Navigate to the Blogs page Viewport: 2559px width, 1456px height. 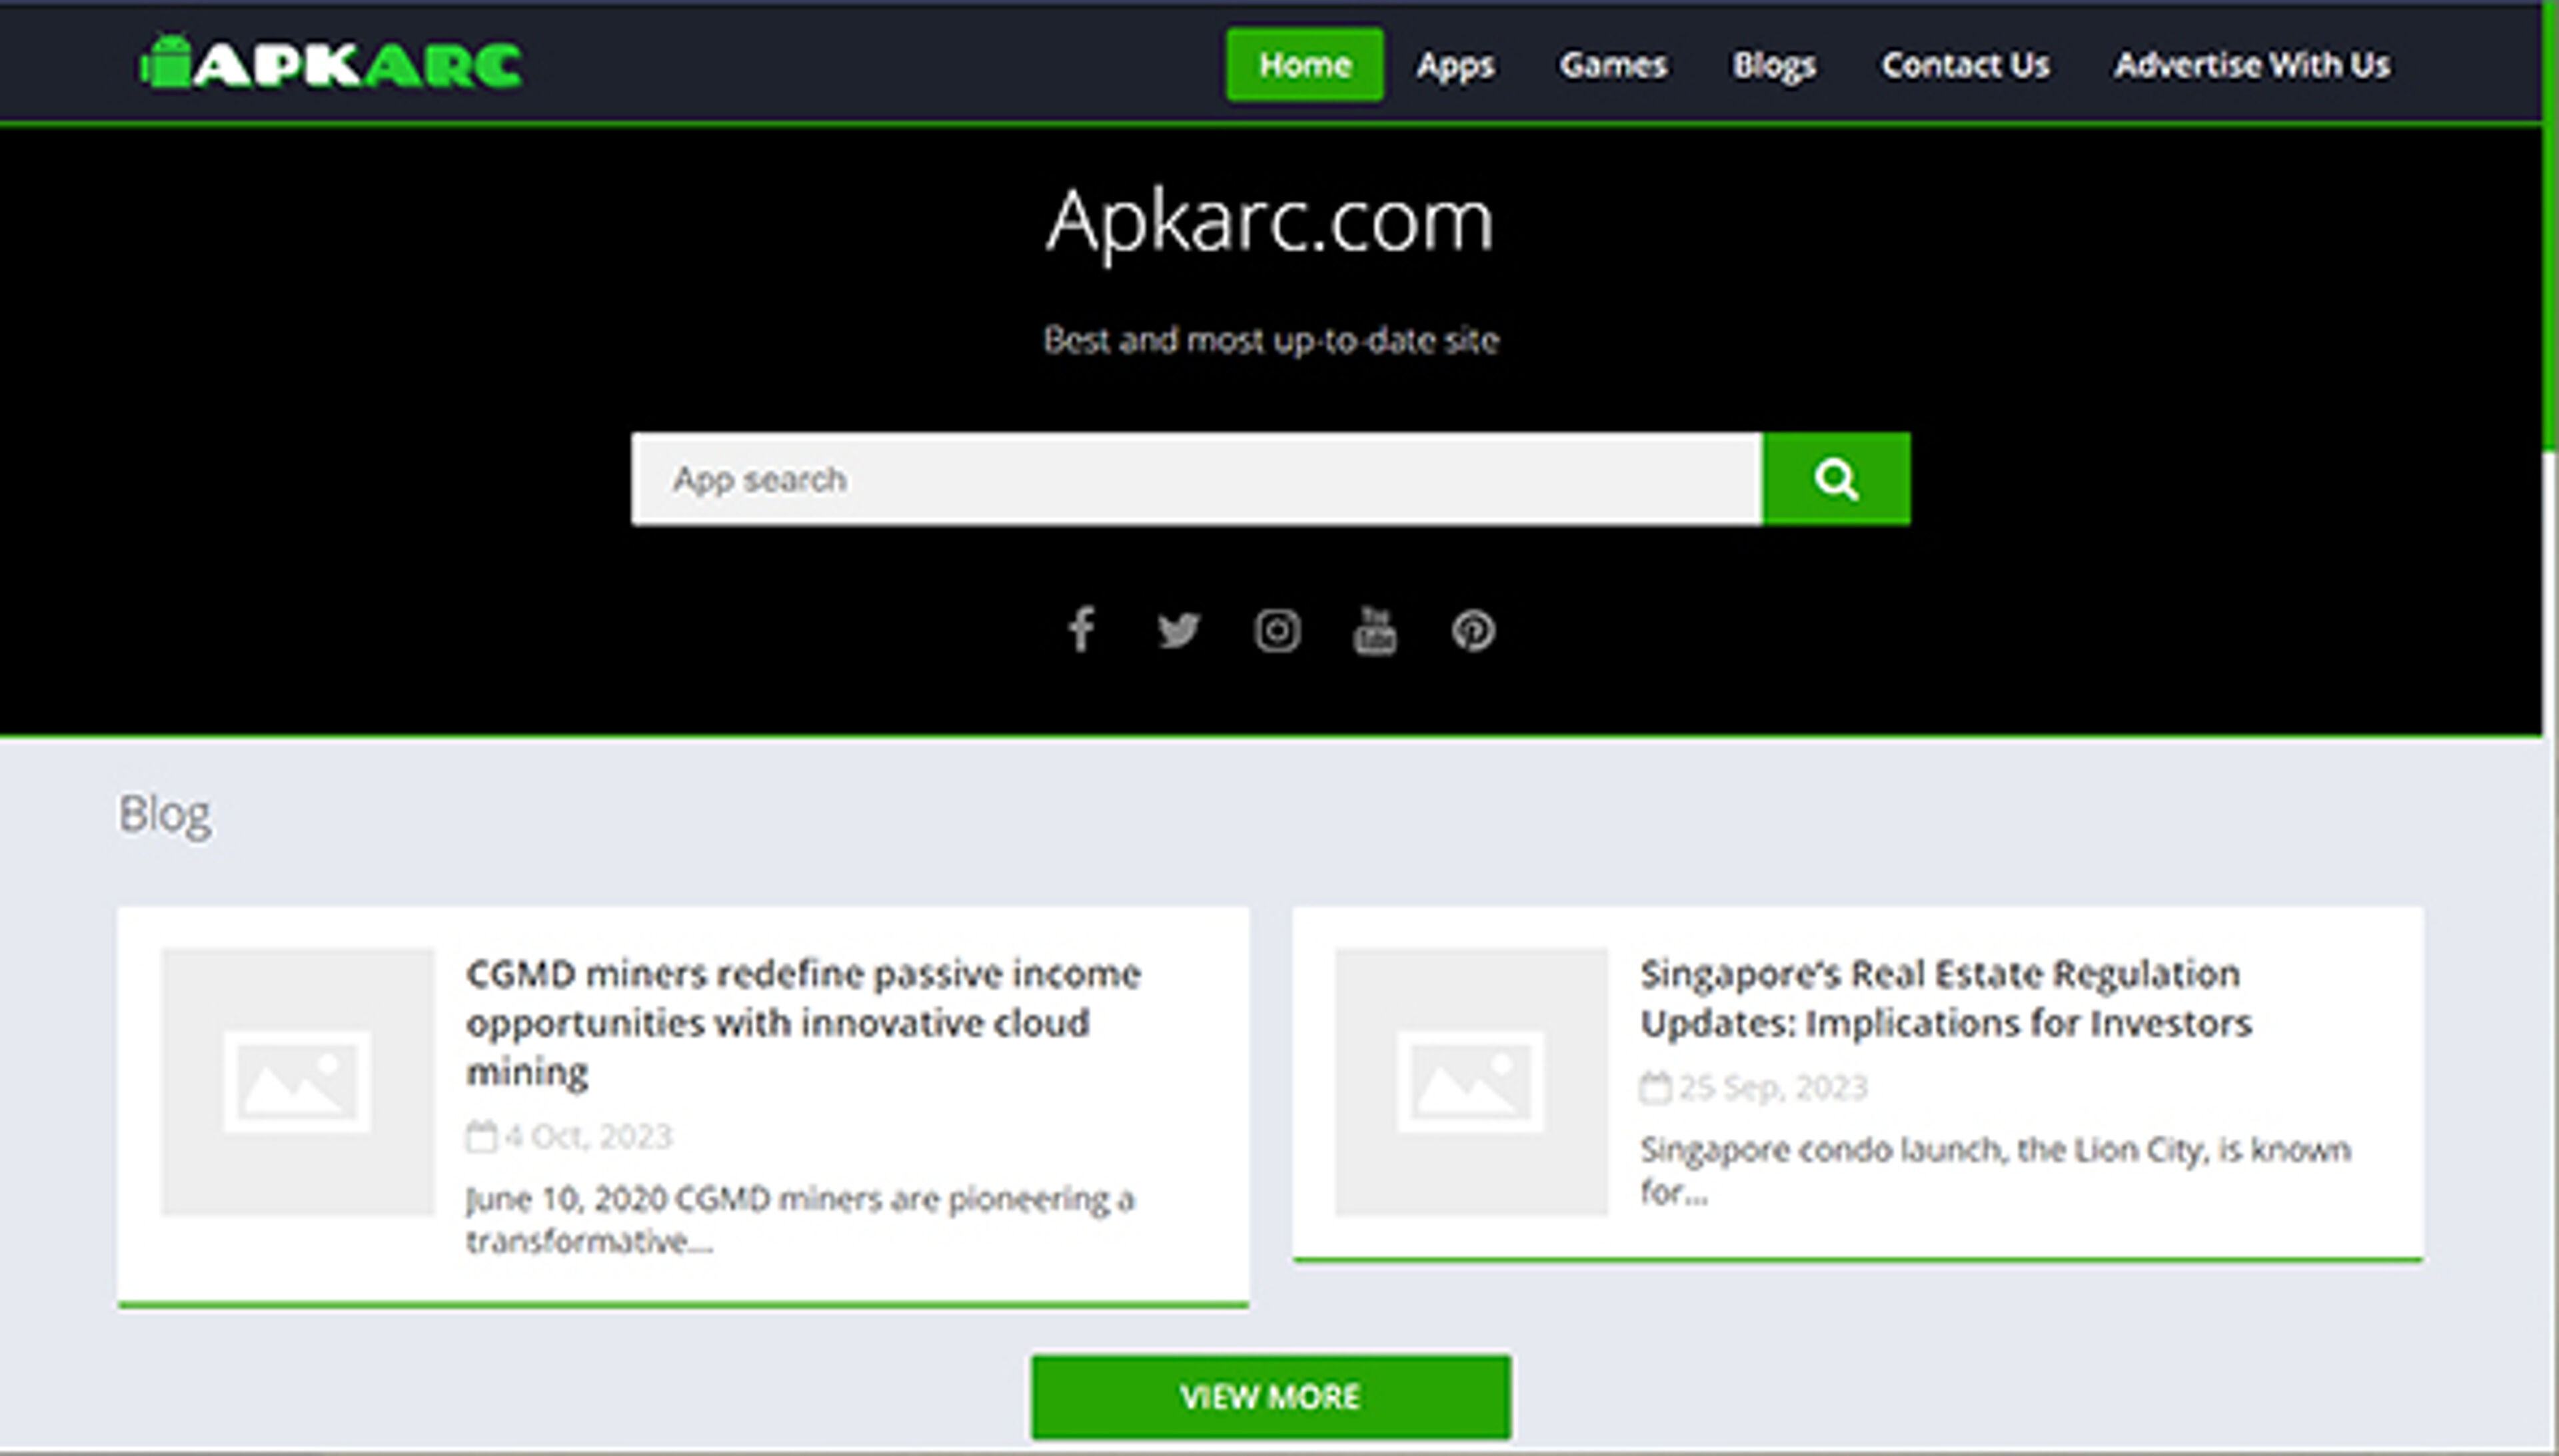1775,64
